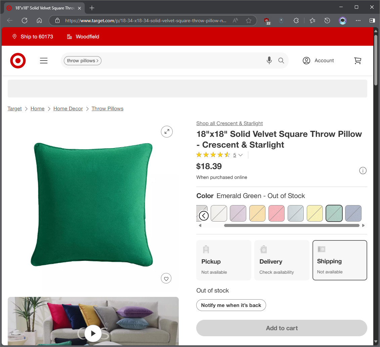This screenshot has height=347, width=380.
Task: Go to the browser home page
Action: 39,21
